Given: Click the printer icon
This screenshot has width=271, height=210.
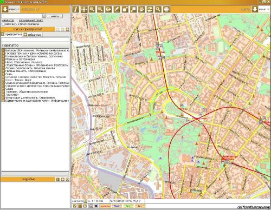Looking at the screenshot, I should [x=166, y=9].
